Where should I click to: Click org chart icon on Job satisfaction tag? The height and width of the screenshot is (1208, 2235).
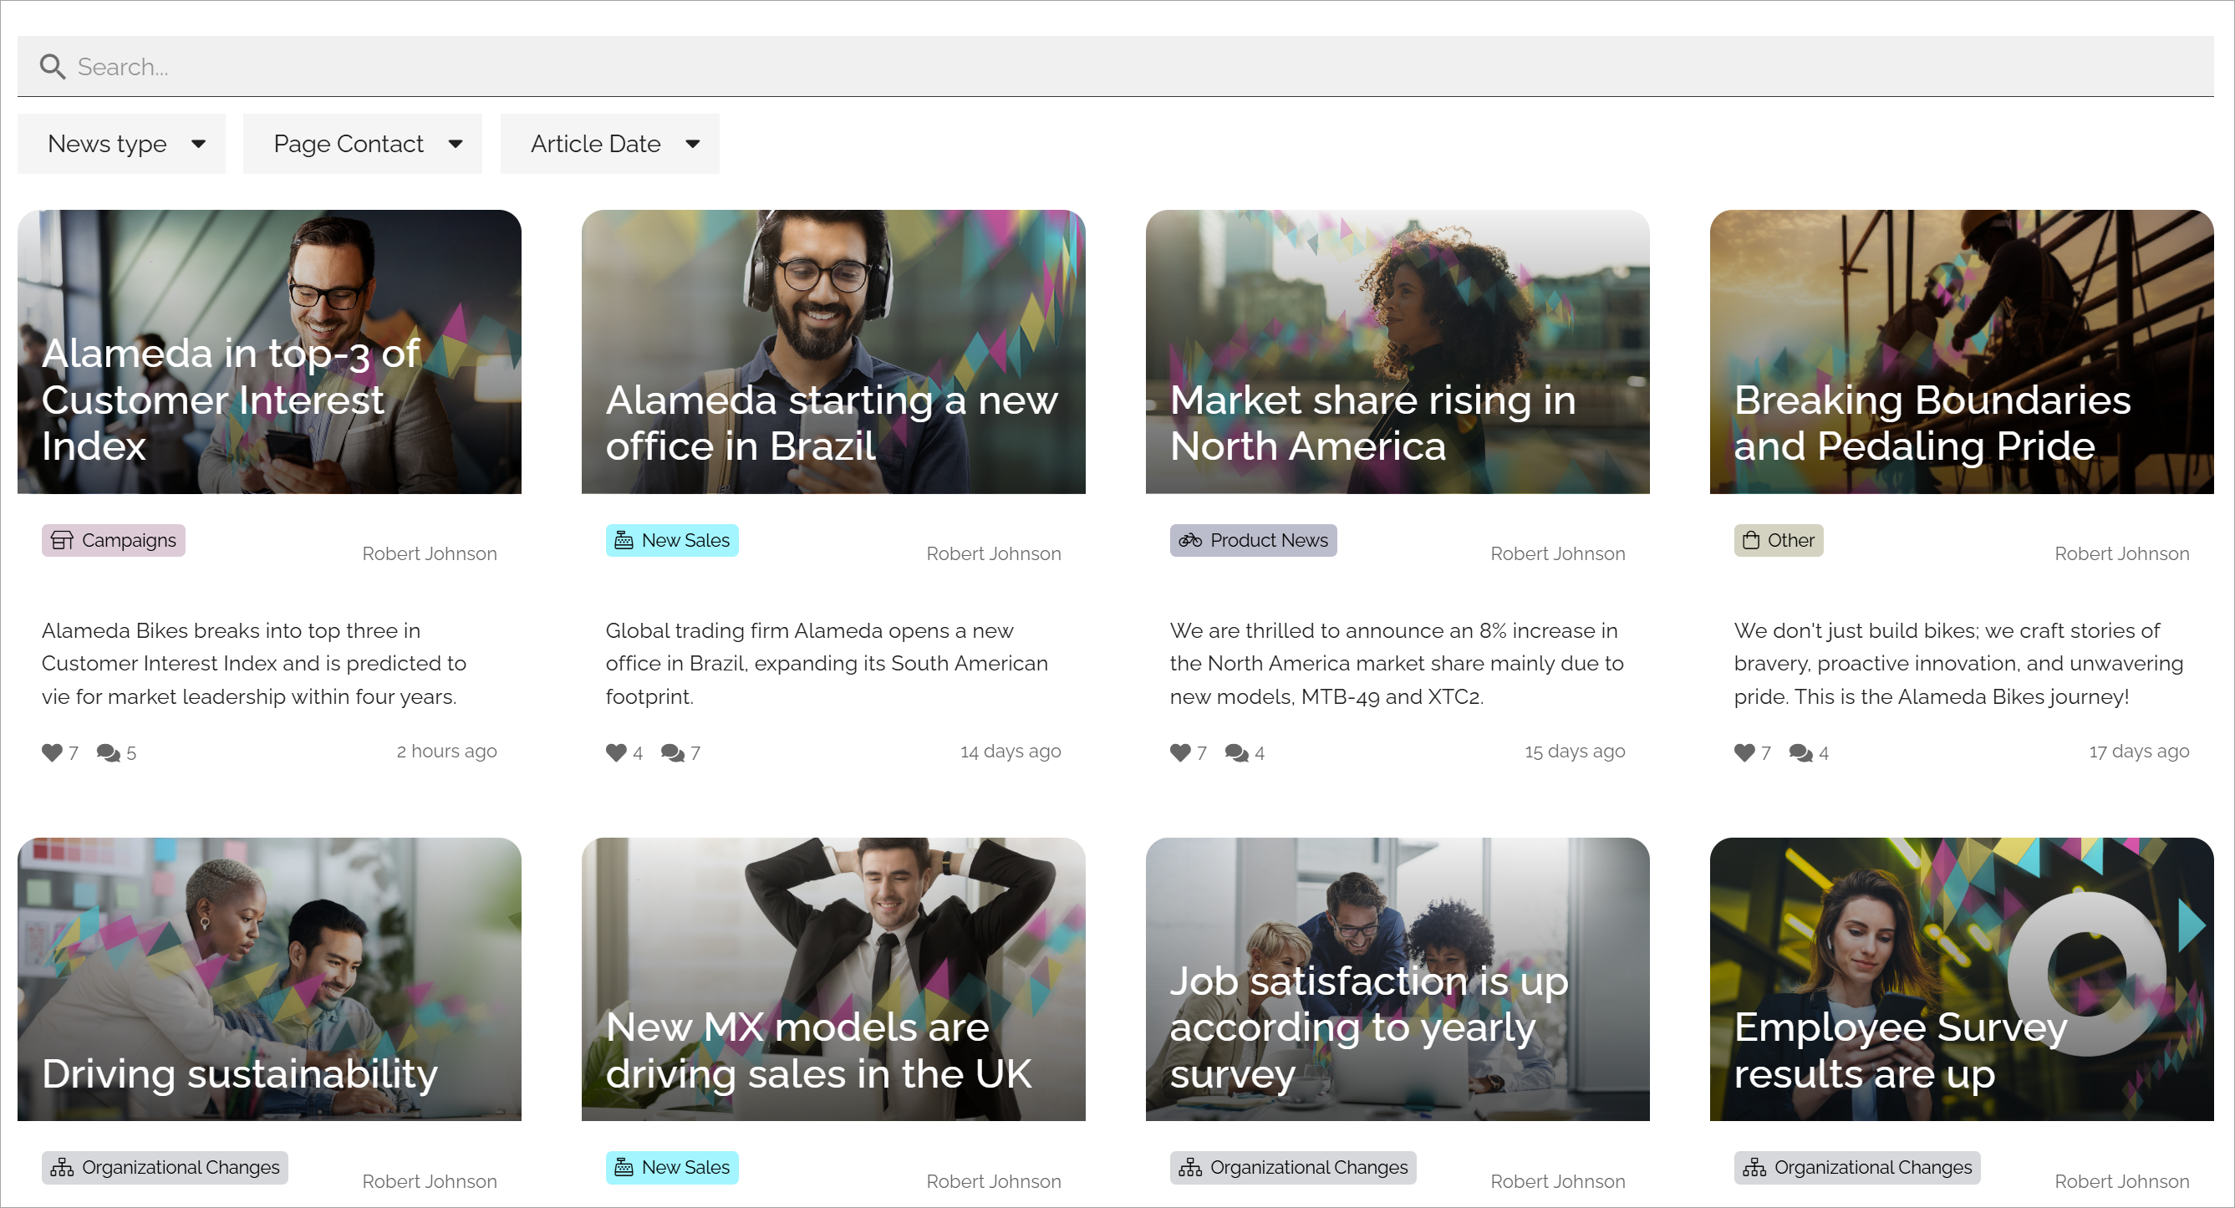pyautogui.click(x=1190, y=1168)
